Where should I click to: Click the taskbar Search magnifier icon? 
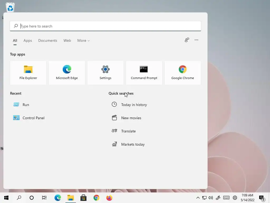tap(19, 198)
